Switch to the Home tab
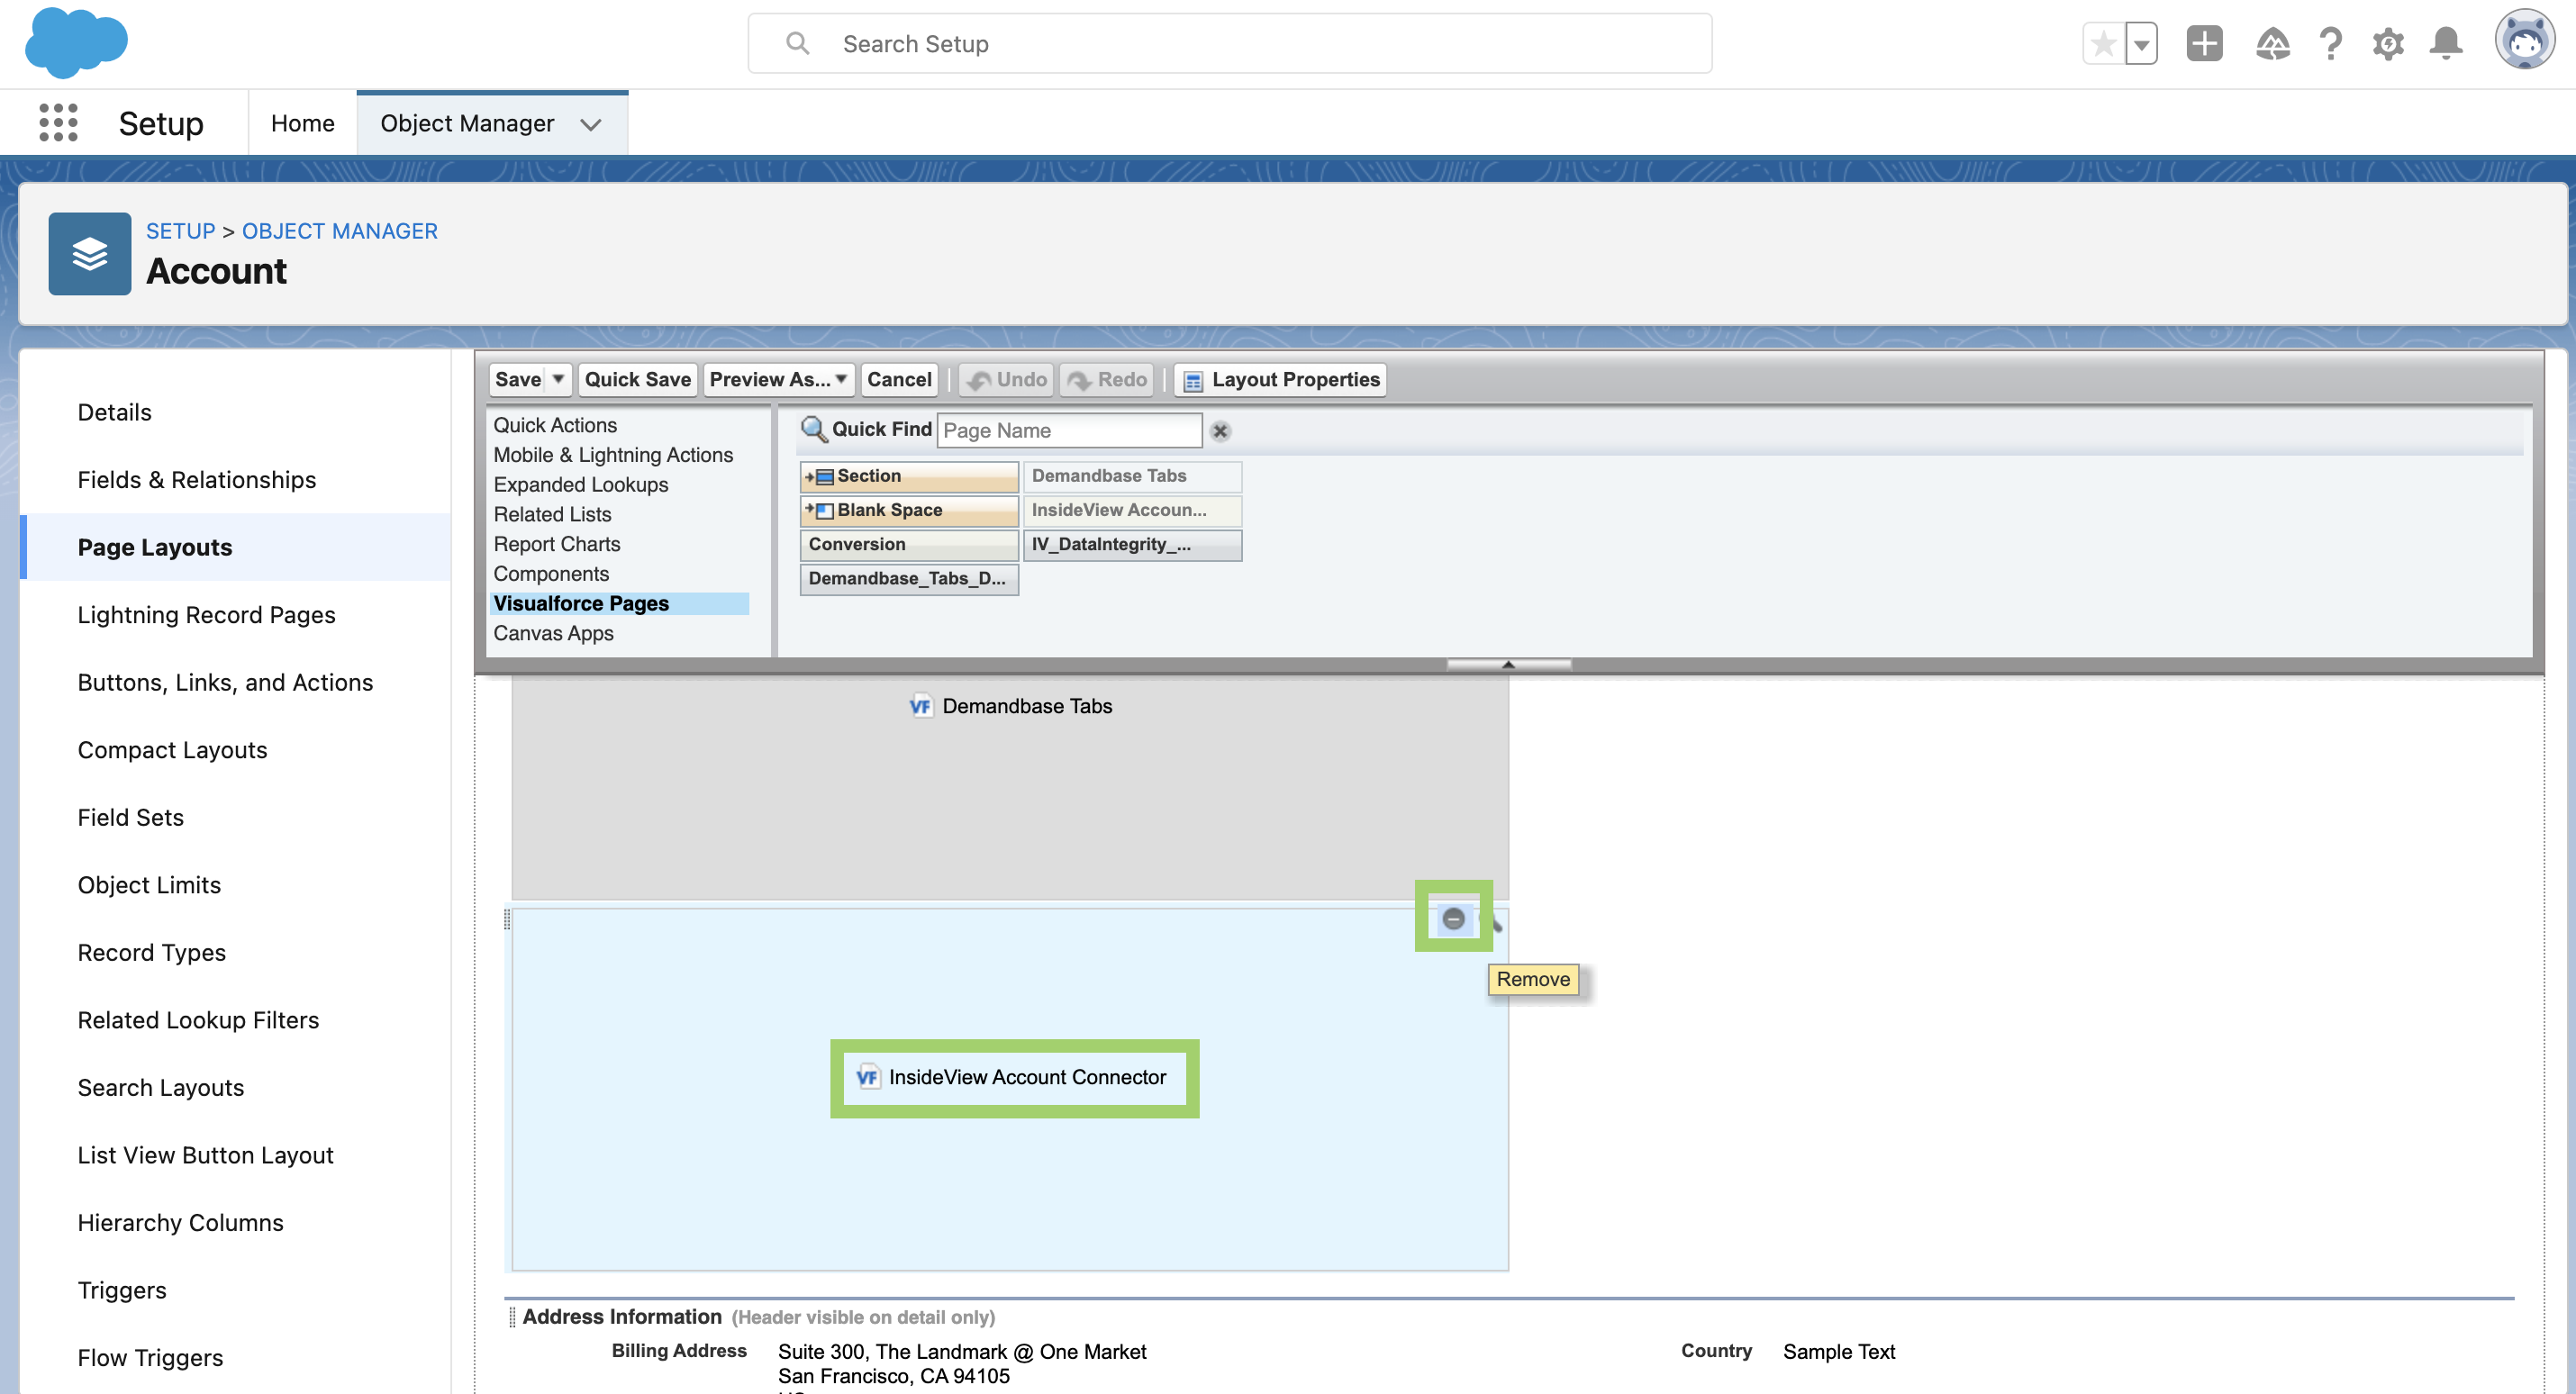The width and height of the screenshot is (2576, 1394). click(x=303, y=123)
